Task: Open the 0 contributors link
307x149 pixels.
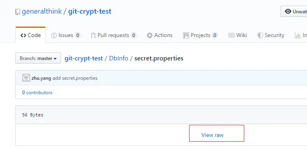Action: pyautogui.click(x=37, y=93)
